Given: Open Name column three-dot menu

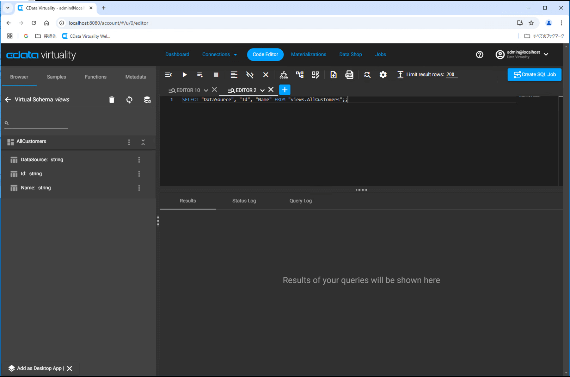Looking at the screenshot, I should point(139,188).
